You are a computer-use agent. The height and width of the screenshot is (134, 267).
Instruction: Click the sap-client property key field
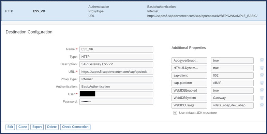(189, 76)
